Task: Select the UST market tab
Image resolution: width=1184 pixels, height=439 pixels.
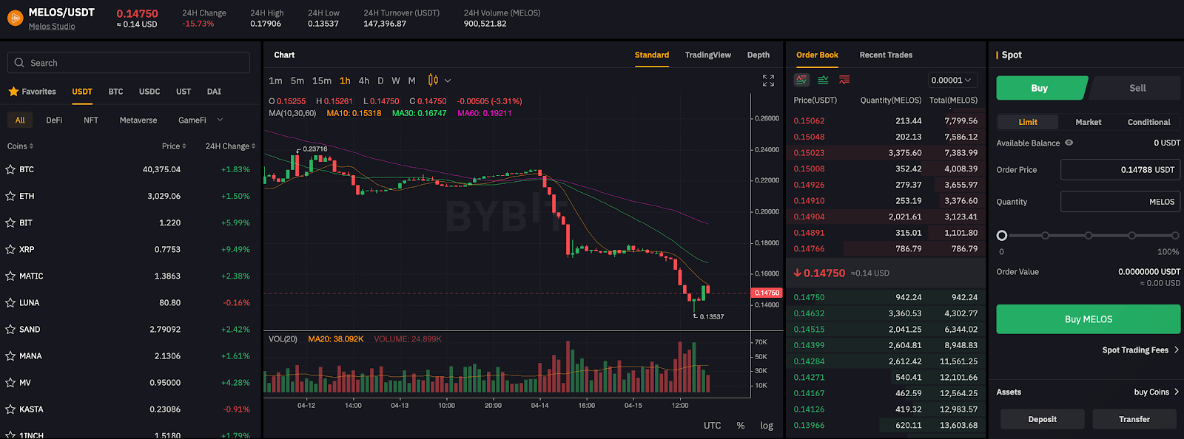Action: pos(184,92)
